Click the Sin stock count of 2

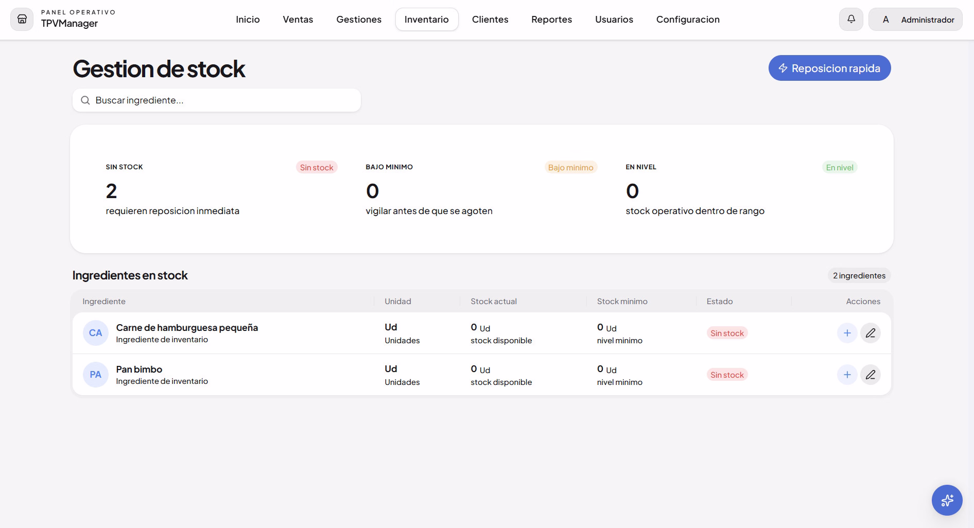111,191
